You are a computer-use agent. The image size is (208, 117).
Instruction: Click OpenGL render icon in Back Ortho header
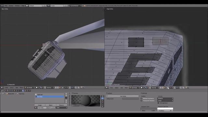82,87
